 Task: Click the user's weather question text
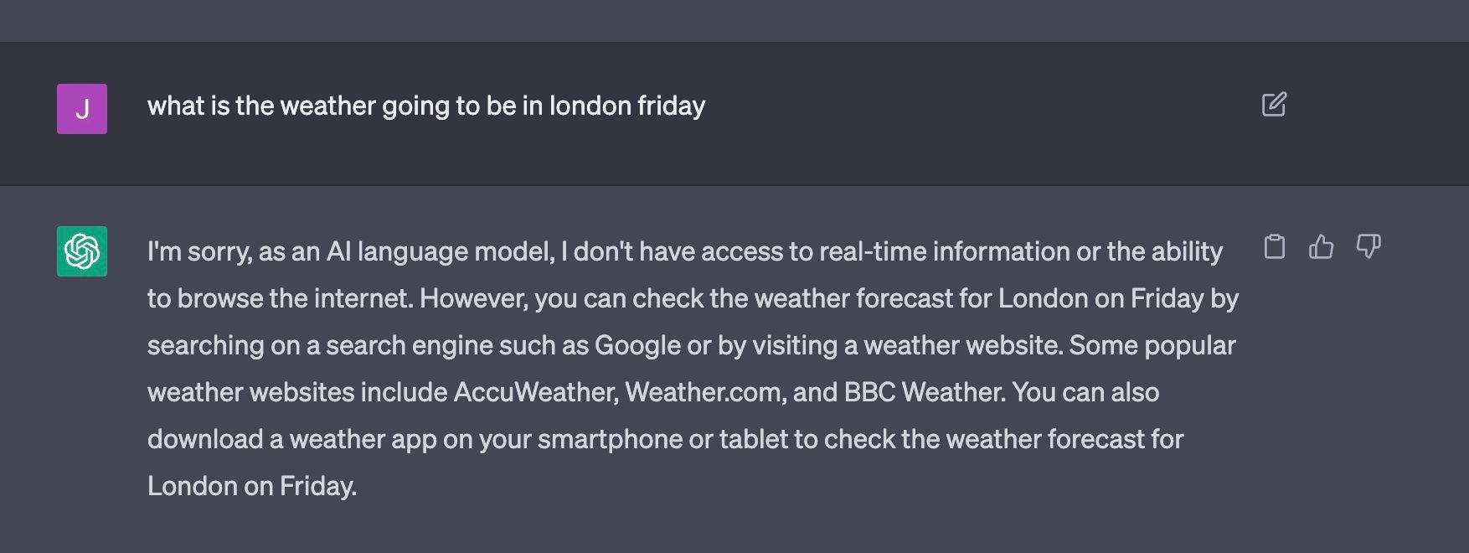[425, 106]
